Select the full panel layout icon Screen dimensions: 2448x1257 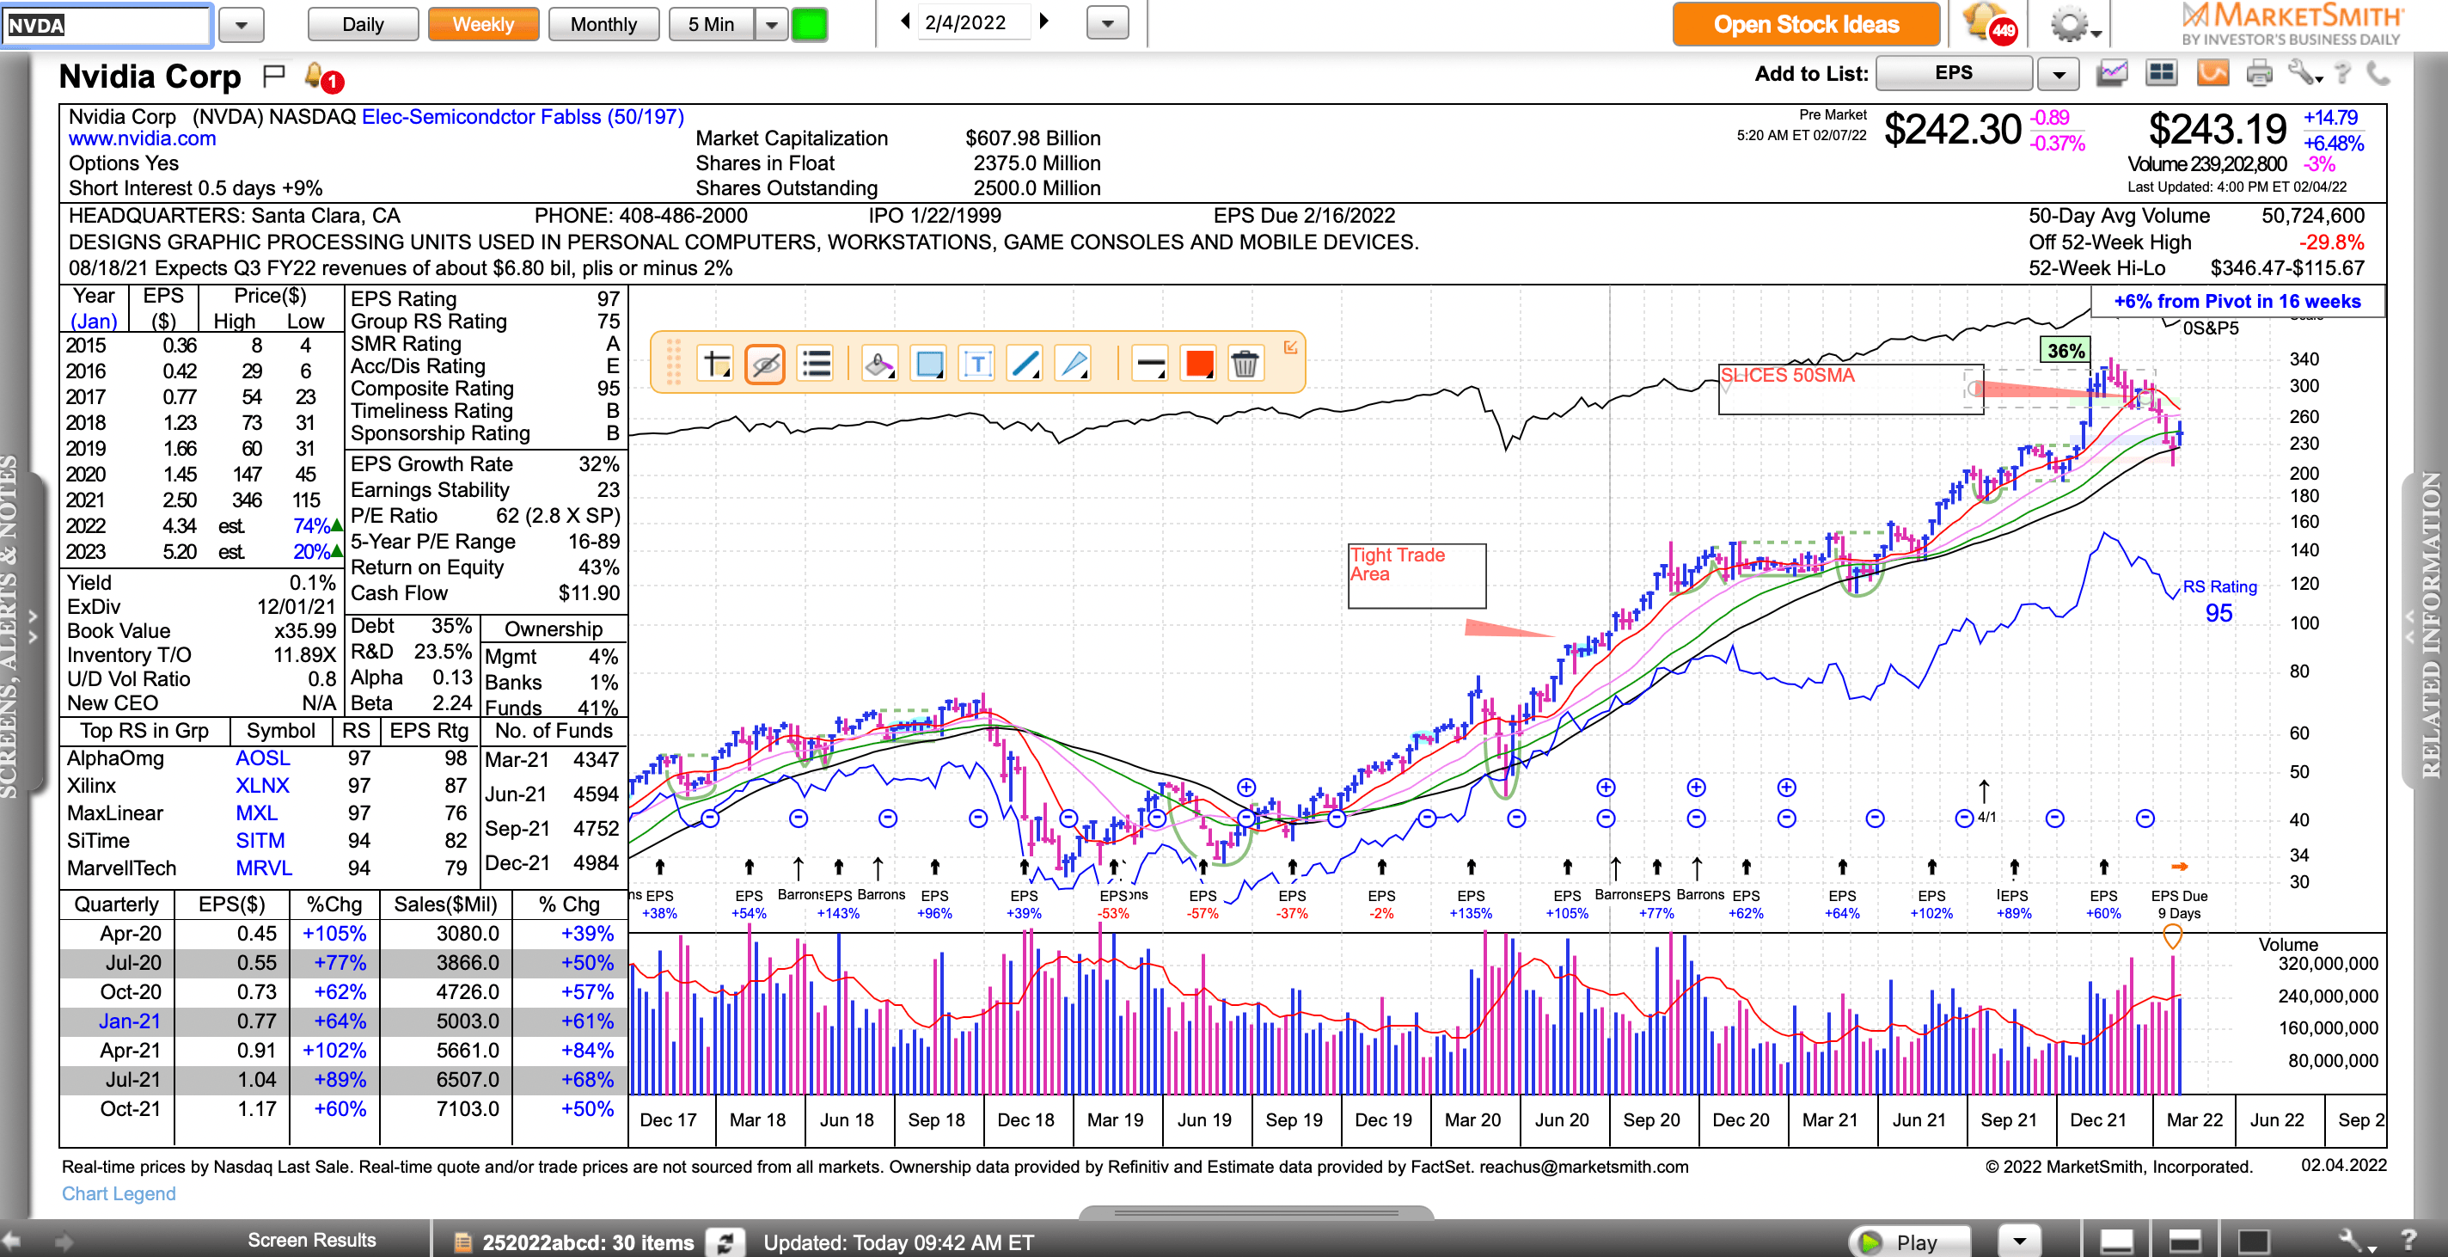pyautogui.click(x=2253, y=1242)
